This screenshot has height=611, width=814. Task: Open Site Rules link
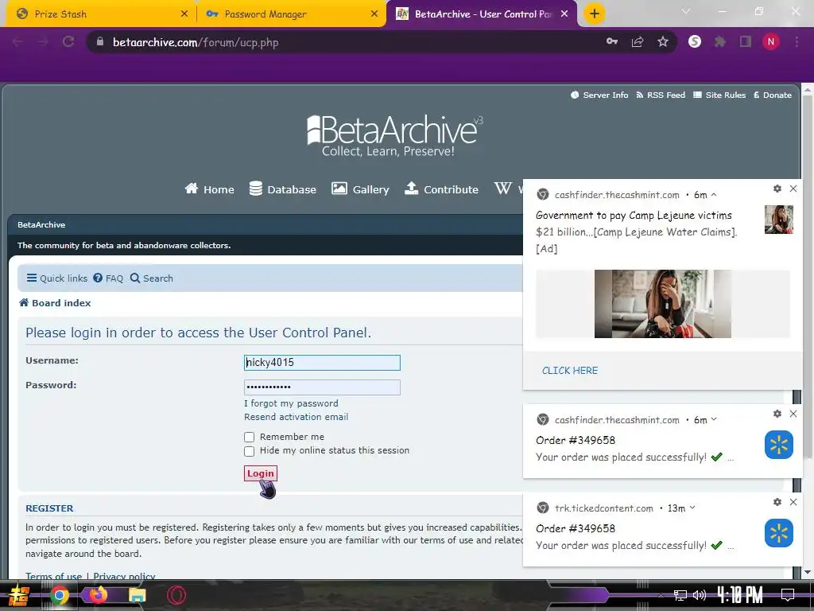[x=719, y=95]
